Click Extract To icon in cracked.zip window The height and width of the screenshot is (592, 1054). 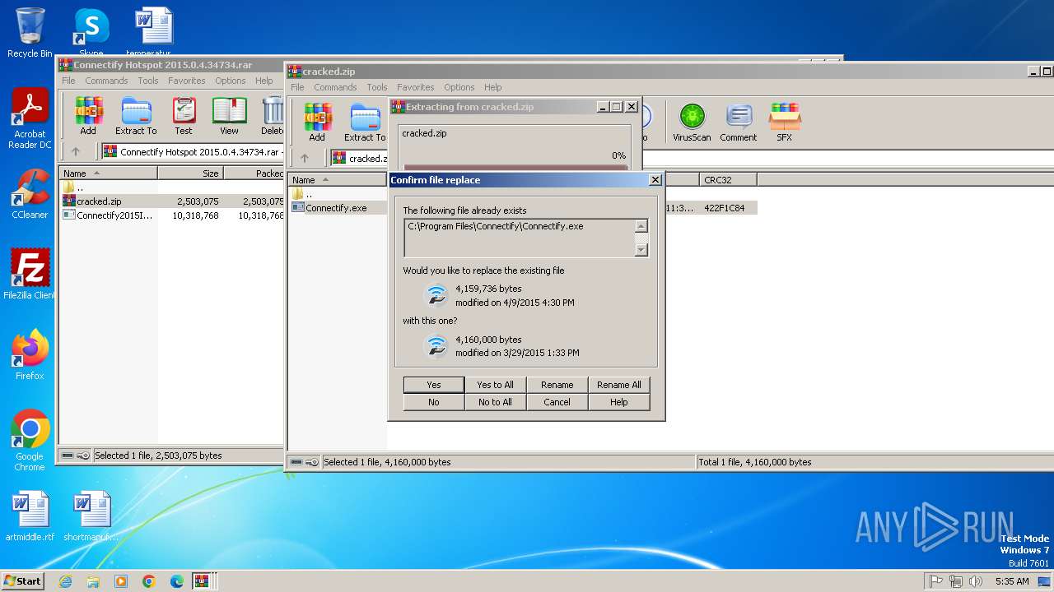coord(365,123)
